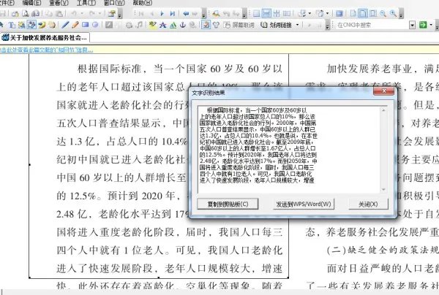The image size is (439, 295).
Task: Click the full screen view icon
Action: (339, 13)
